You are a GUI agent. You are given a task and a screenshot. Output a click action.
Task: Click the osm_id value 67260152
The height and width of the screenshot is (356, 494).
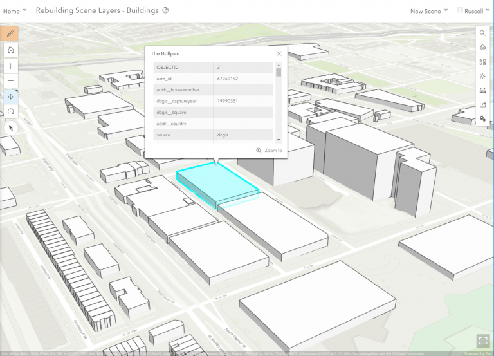tap(228, 79)
